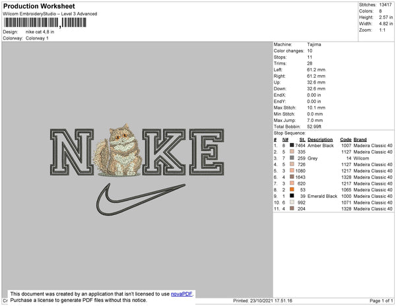396x306 pixels.
Task: Click code 1071 in row 10
Action: pos(346,202)
